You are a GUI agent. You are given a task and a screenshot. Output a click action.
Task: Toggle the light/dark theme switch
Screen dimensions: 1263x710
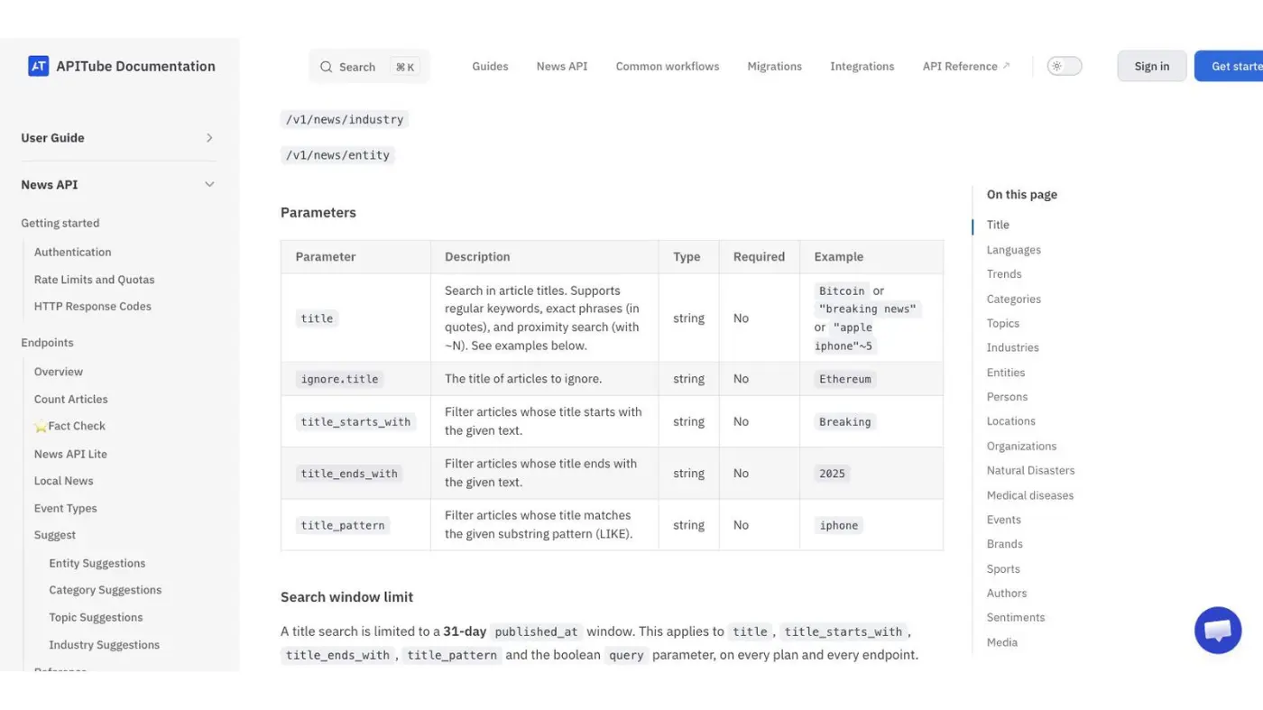(1065, 66)
